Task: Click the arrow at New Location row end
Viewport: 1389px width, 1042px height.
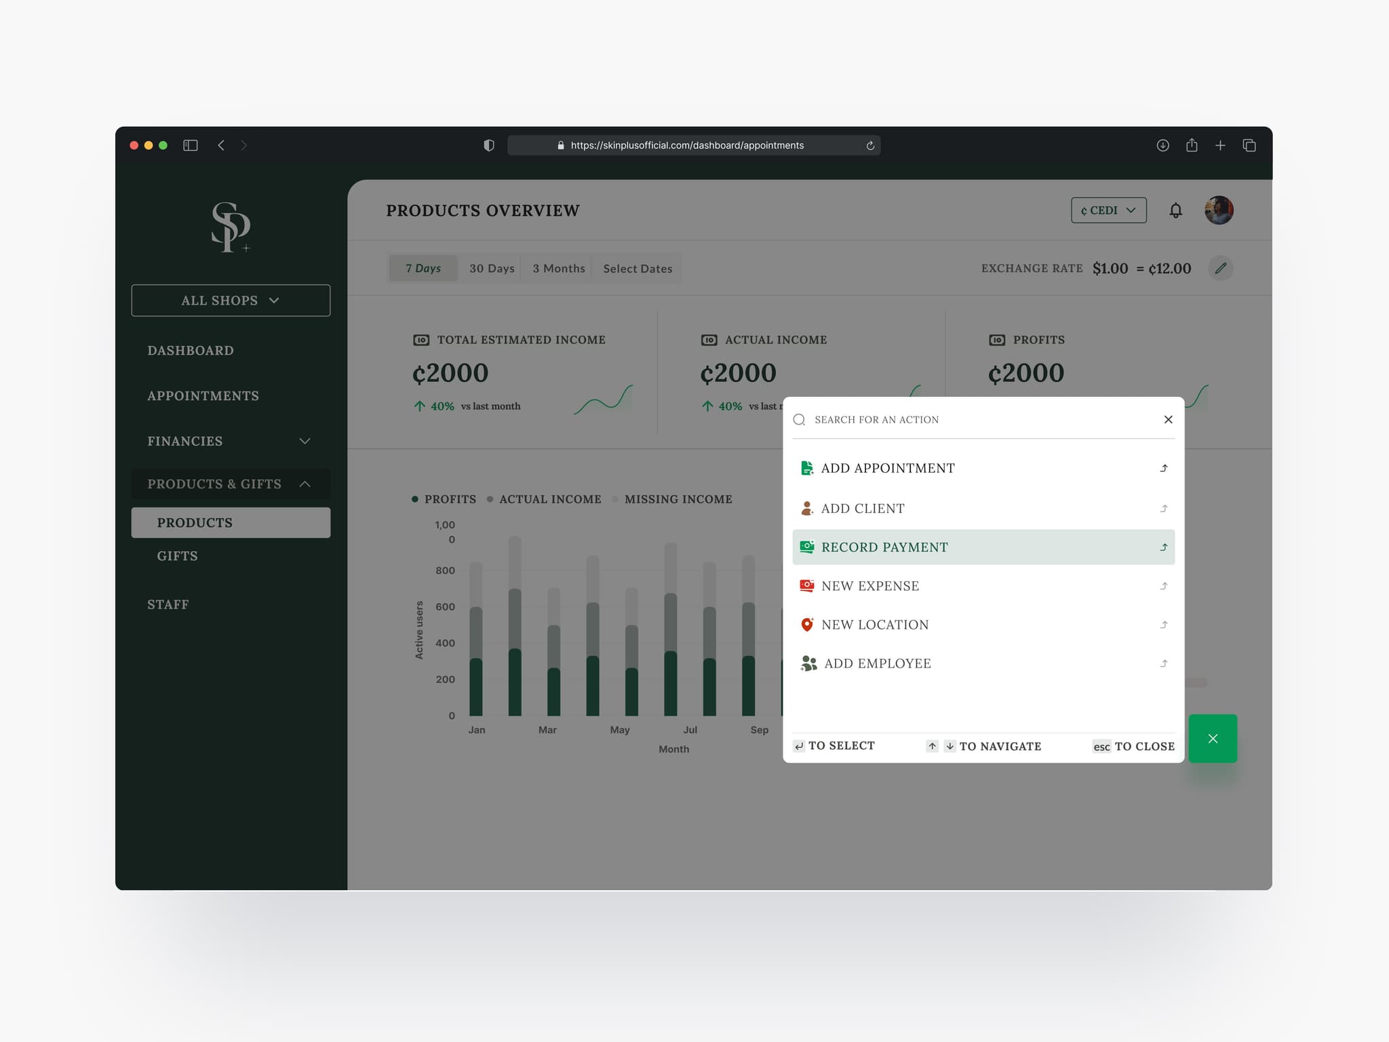Action: pos(1164,625)
